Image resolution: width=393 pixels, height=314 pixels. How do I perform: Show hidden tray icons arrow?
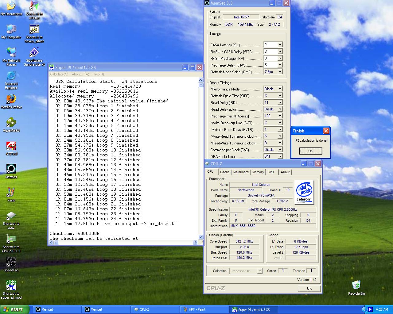click(364, 309)
